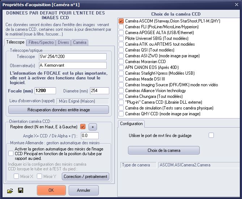Open Correction / pretraitement settings
Viewport: 242px width, 199px height.
point(85,177)
